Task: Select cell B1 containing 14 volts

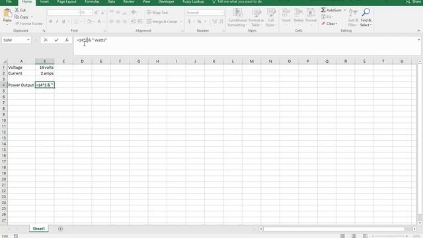Action: coord(45,67)
